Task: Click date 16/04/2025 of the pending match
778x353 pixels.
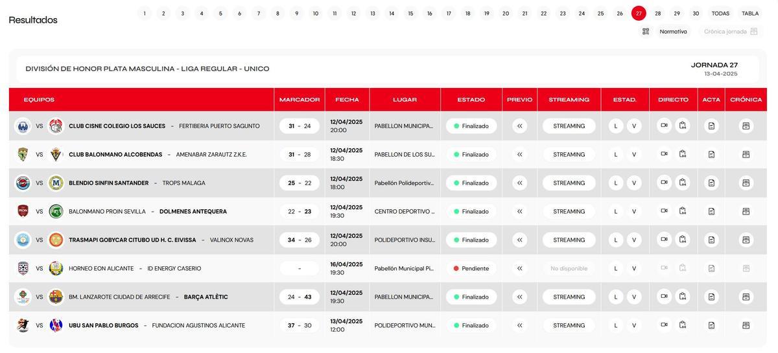Action: click(346, 264)
